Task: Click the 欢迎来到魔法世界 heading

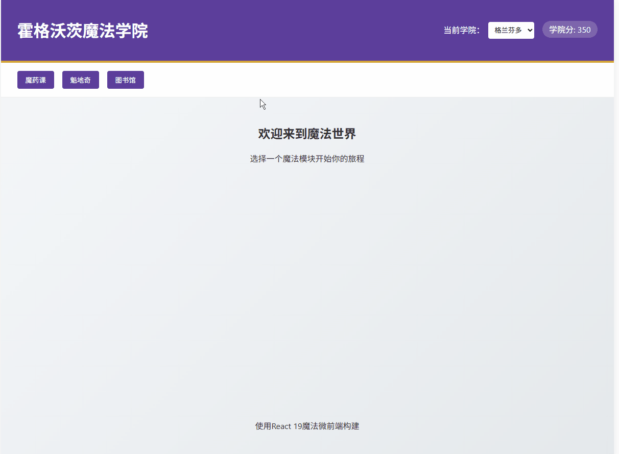Action: [x=307, y=134]
